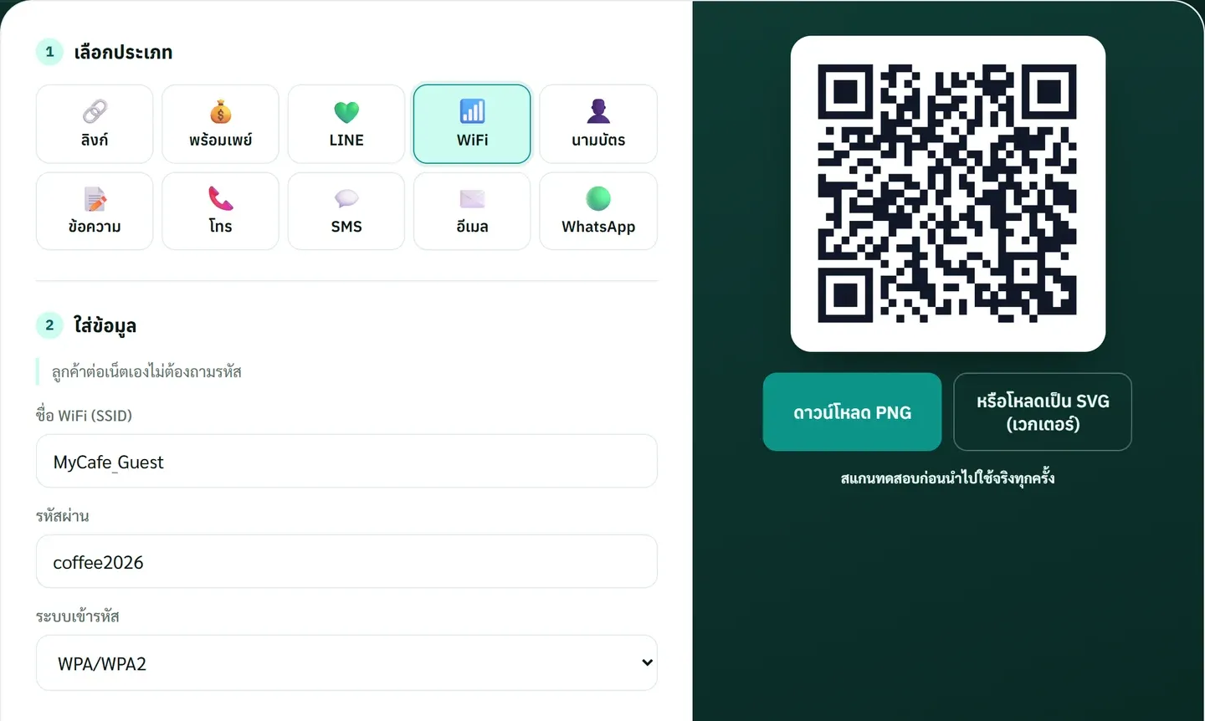Select the ข้อความ memo text tile
Image resolution: width=1205 pixels, height=721 pixels.
[95, 211]
